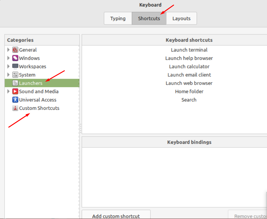Select the Home folder shortcut
Viewport: 267px width, 219px height.
pyautogui.click(x=189, y=91)
